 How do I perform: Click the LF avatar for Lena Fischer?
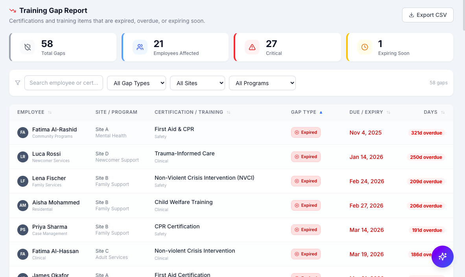click(23, 181)
